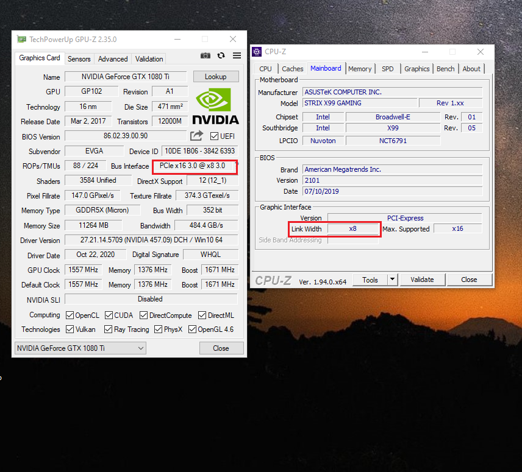Toggle the DirectCompute checkbox
Screen dimensions: 522x472
(x=144, y=315)
